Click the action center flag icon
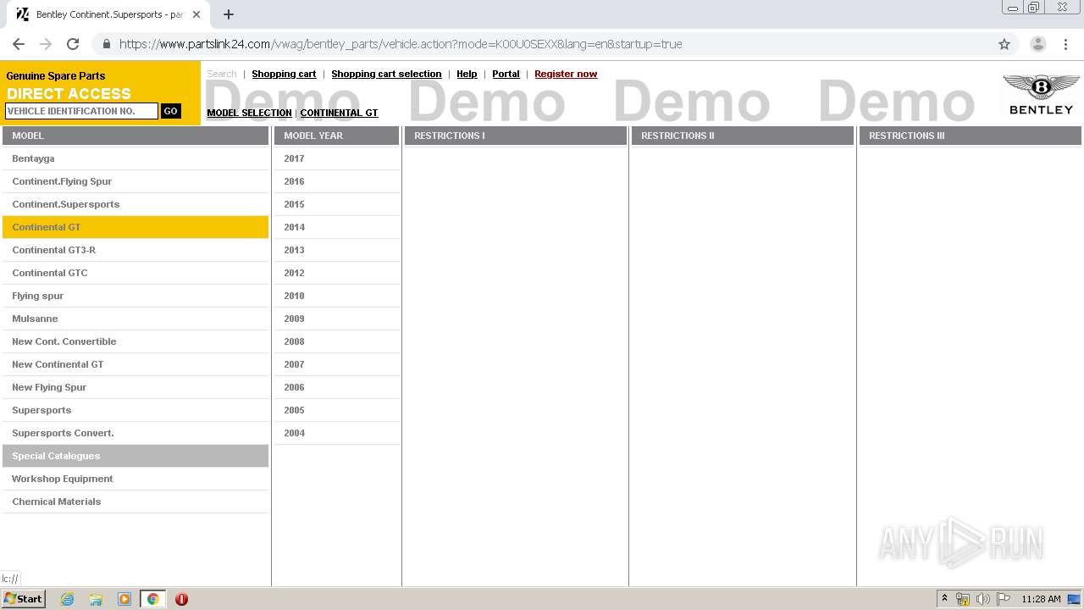The image size is (1084, 610). pos(1004,599)
